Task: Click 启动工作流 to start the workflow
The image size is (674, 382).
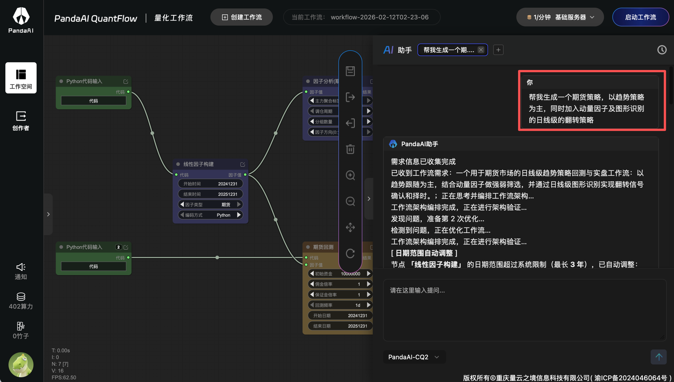Action: coord(640,17)
